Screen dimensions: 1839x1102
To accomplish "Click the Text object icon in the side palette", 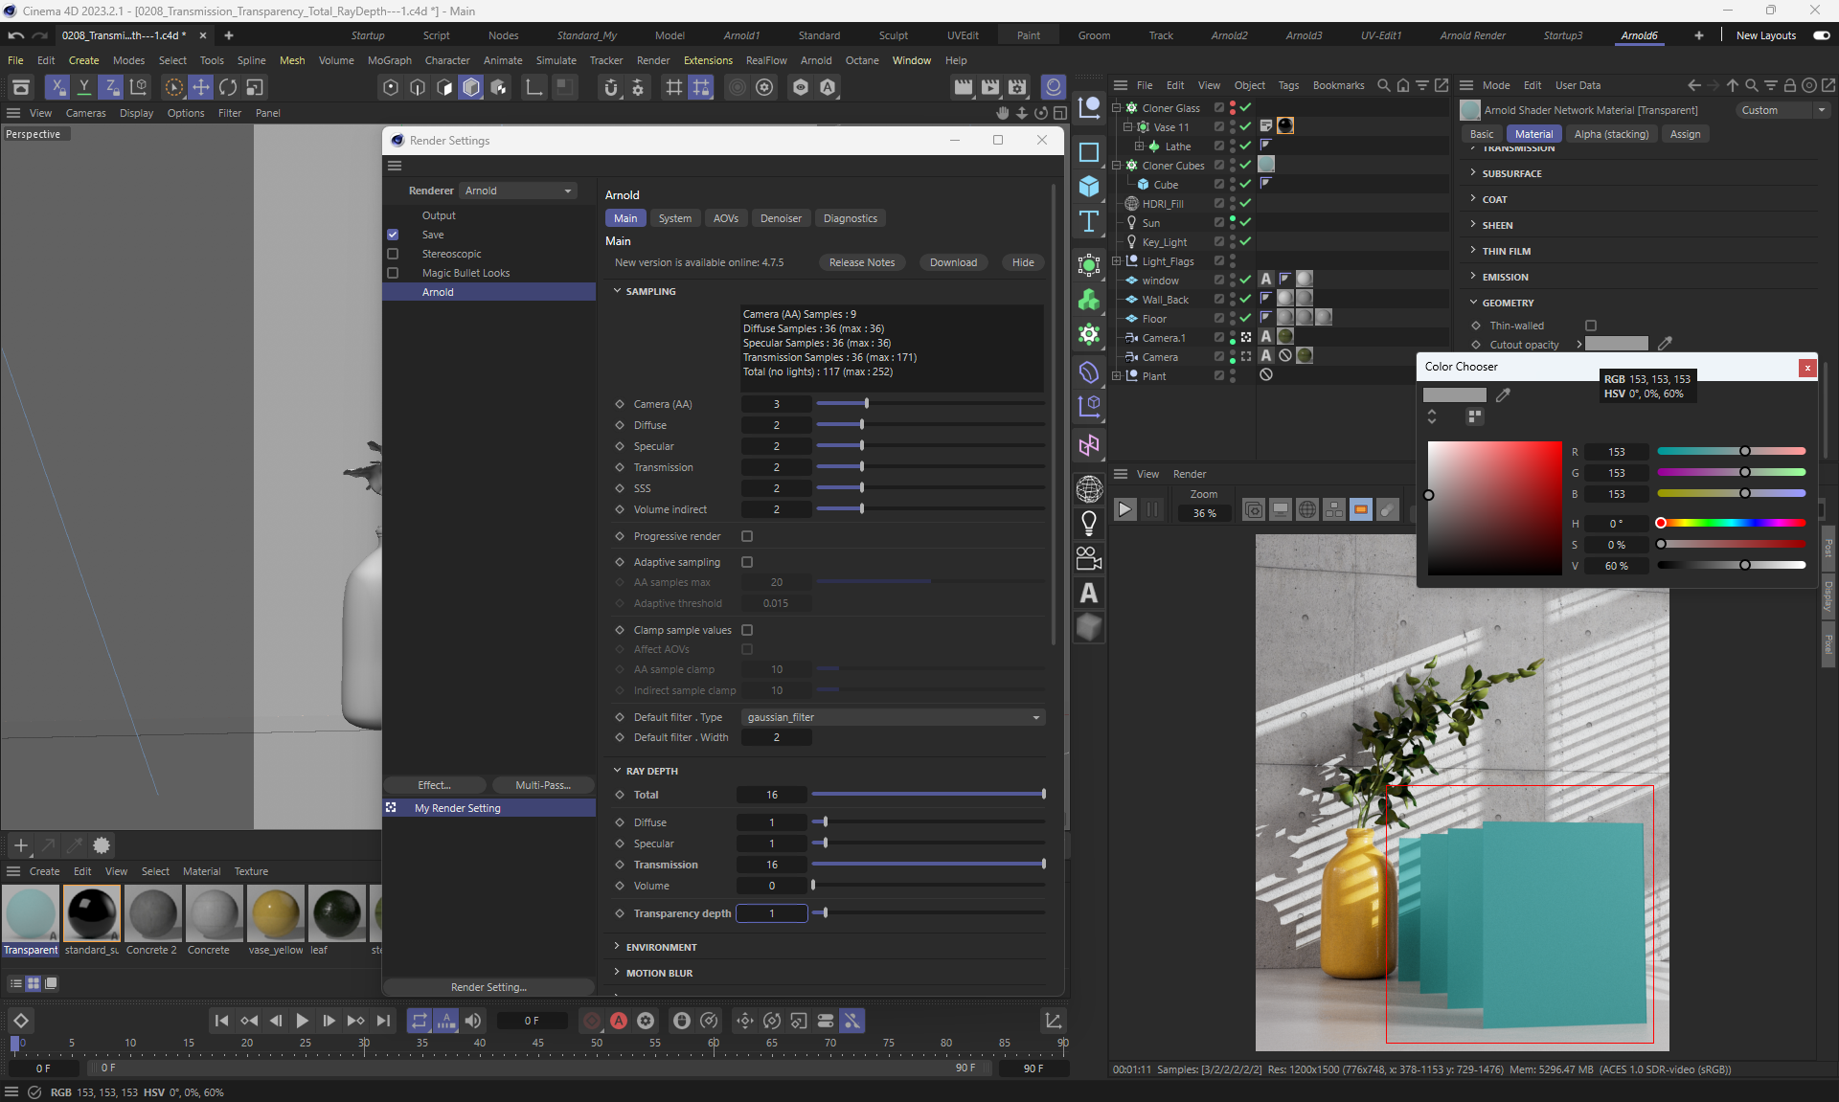I will pos(1089,222).
